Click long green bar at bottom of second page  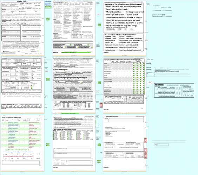[x=76, y=52]
